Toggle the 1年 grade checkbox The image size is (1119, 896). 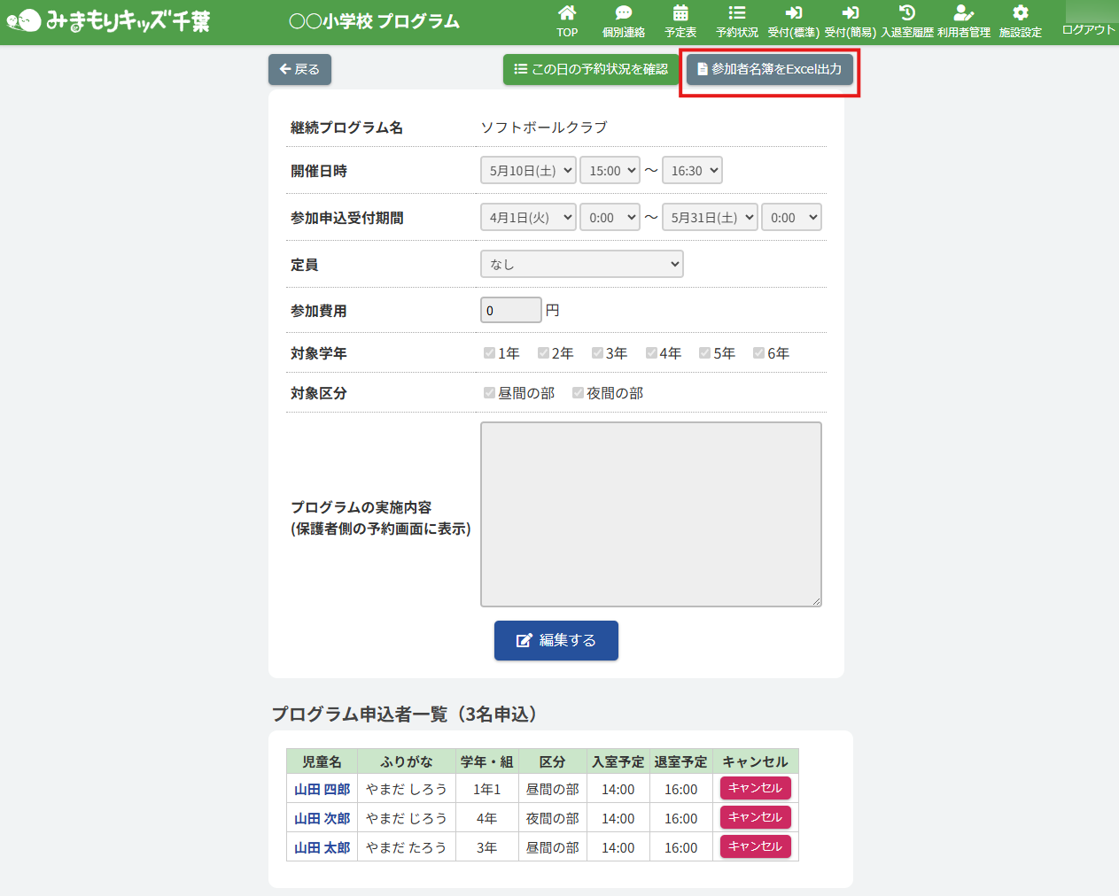tap(489, 353)
